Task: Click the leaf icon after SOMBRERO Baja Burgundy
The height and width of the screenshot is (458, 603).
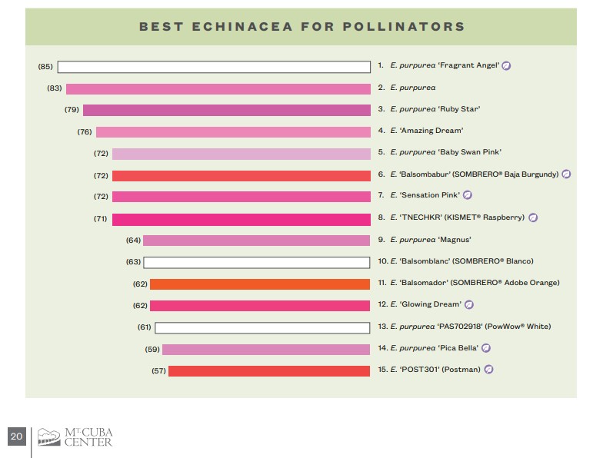Action: [x=566, y=174]
